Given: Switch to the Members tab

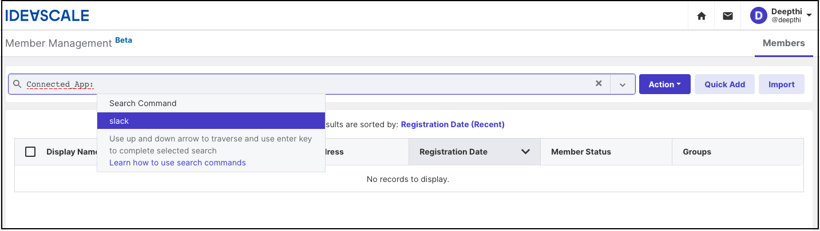Looking at the screenshot, I should pos(783,43).
